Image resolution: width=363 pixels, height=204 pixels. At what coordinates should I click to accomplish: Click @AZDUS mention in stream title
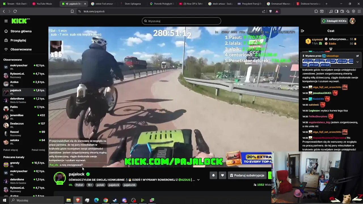pyautogui.click(x=184, y=180)
